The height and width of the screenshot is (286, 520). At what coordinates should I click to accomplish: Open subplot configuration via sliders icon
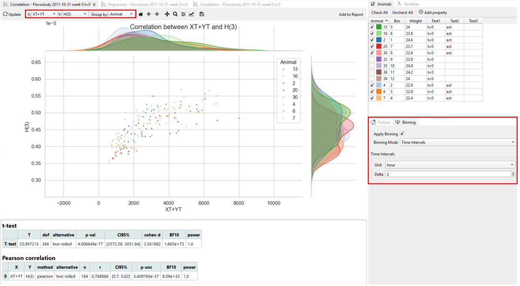pyautogui.click(x=184, y=14)
